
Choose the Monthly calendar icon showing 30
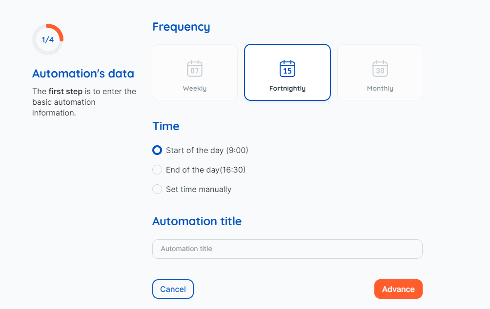[380, 69]
